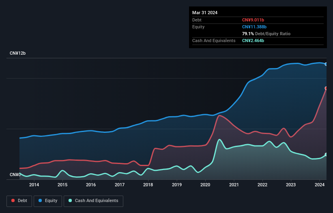Click the Equity value CN¥11.388b in tooltip
The width and height of the screenshot is (333, 213).
[x=254, y=27]
